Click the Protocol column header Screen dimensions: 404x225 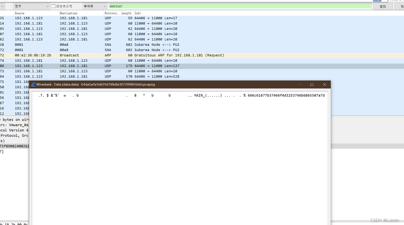111,13
